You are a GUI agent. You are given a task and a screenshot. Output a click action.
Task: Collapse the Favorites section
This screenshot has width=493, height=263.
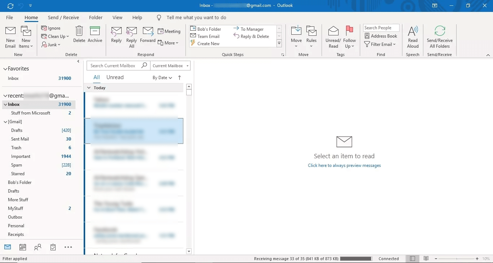5,69
